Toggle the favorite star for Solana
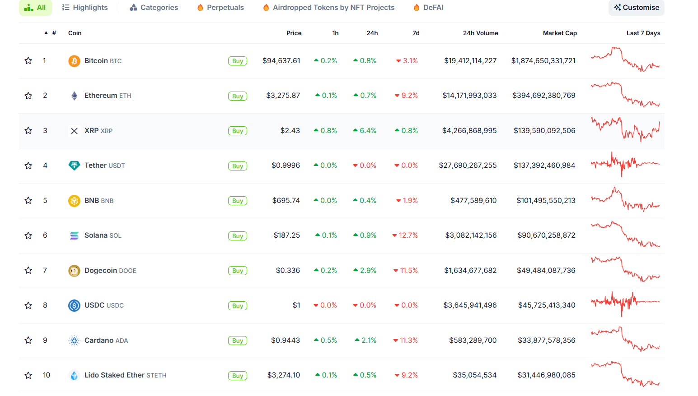This screenshot has width=698, height=396. tap(28, 235)
